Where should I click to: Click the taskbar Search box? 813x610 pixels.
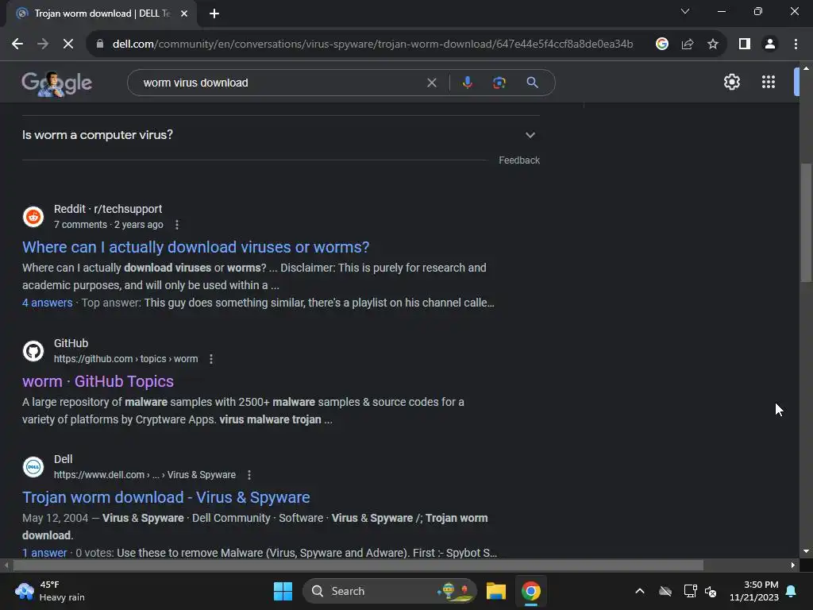[389, 591]
